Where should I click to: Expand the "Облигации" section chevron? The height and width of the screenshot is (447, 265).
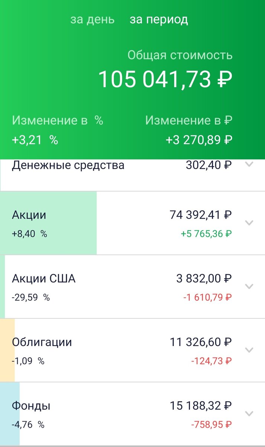(248, 349)
